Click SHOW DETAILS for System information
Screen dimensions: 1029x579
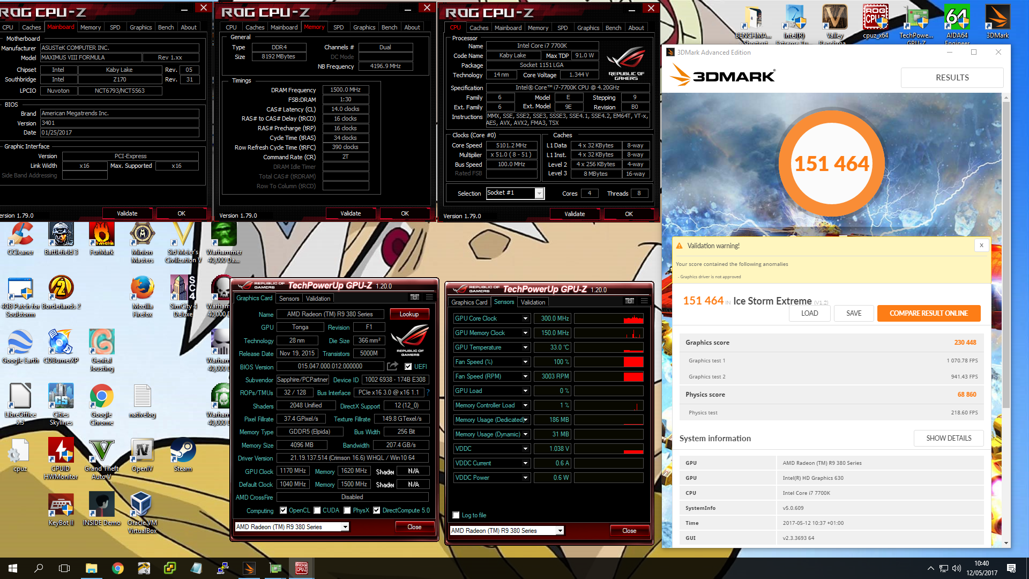(949, 438)
